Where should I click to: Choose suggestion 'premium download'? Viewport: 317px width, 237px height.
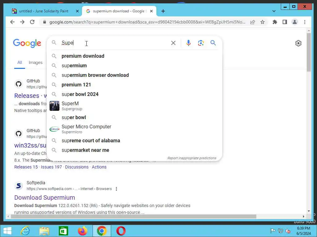click(x=134, y=56)
